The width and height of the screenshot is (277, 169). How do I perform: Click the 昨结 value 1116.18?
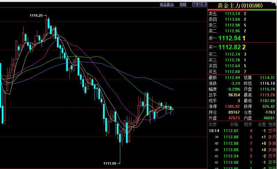click(267, 83)
